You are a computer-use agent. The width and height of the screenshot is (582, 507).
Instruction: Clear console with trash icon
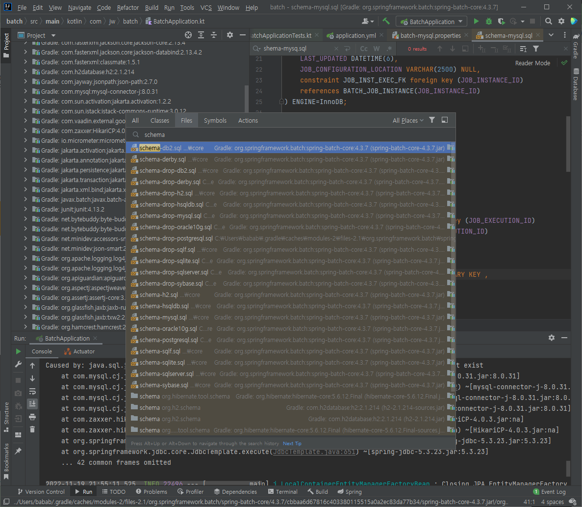pyautogui.click(x=32, y=429)
